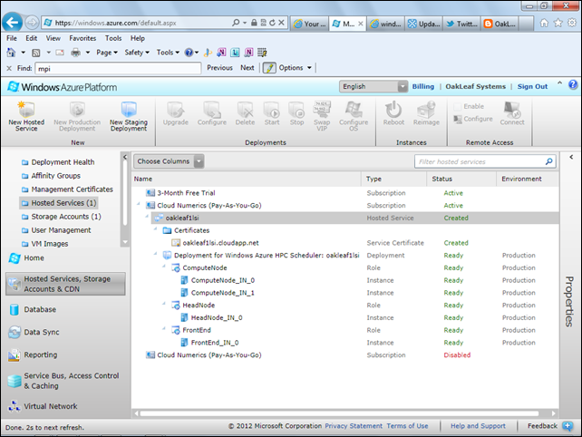The width and height of the screenshot is (582, 437).
Task: Collapse the FrontEnd role tree node
Action: 164,328
